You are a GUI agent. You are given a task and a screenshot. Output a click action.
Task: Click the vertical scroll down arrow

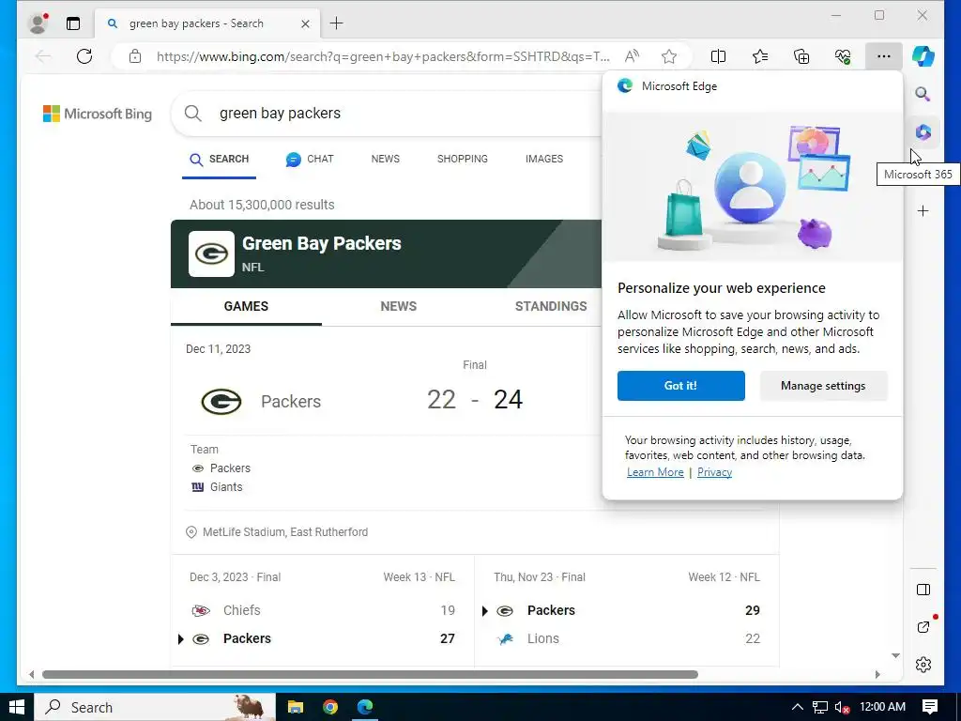(x=895, y=656)
